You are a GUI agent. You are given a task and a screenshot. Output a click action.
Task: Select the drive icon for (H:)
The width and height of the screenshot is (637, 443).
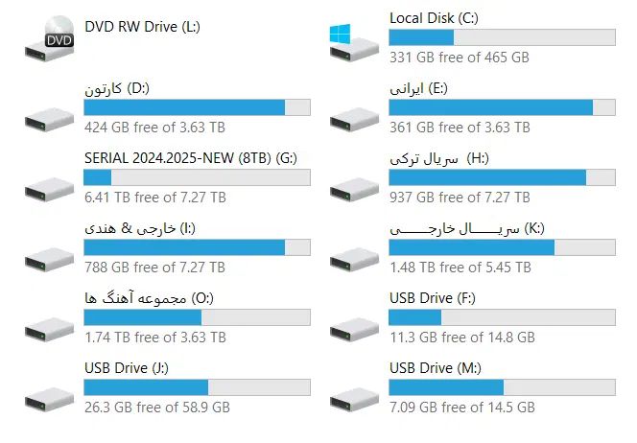(354, 190)
